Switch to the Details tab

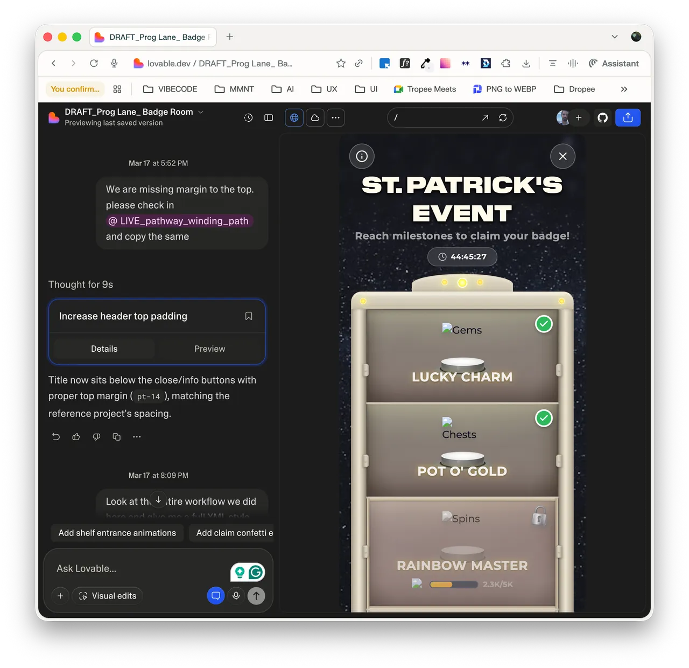click(x=104, y=349)
